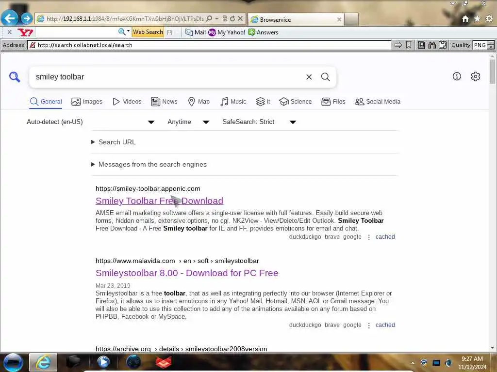Expand Messages from the search engines
Viewport: 497px width, 372px height.
[x=149, y=165]
